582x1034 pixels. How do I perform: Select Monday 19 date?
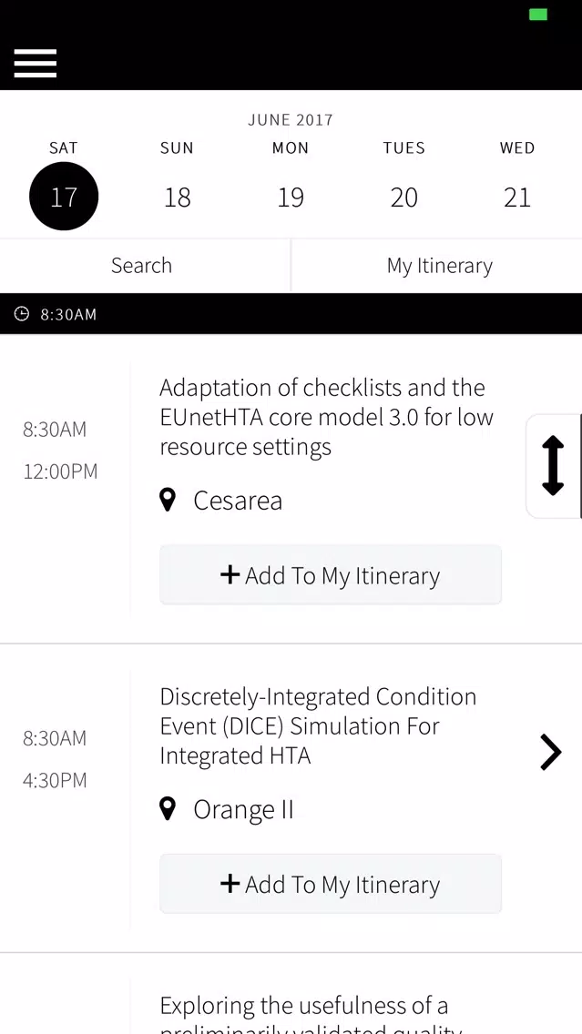pyautogui.click(x=291, y=198)
